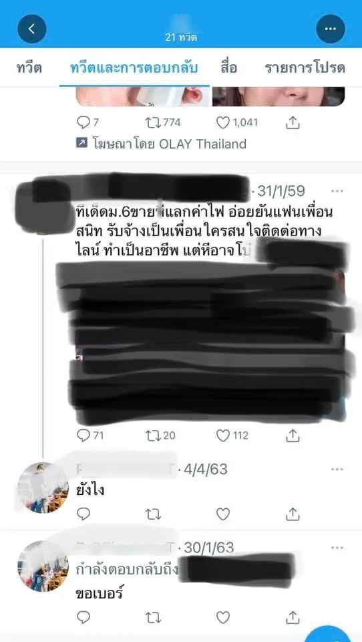Expand more options on 31/1/59 tweet

click(337, 191)
